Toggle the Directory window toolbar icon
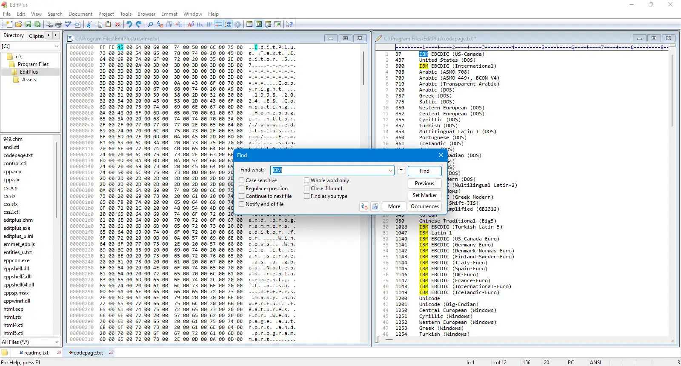This screenshot has width=681, height=366. point(259,24)
